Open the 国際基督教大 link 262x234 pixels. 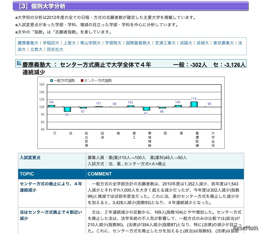(x=138, y=43)
